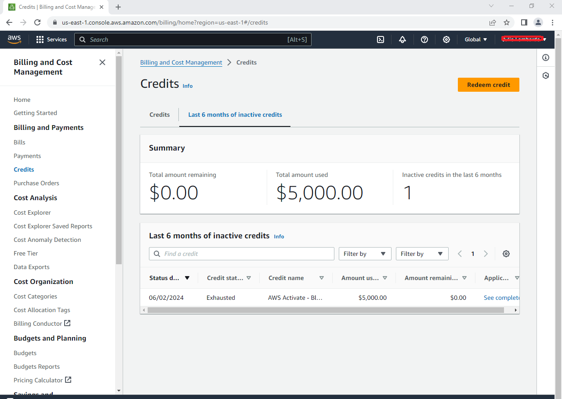Click inside the Find a credit field

pyautogui.click(x=242, y=254)
